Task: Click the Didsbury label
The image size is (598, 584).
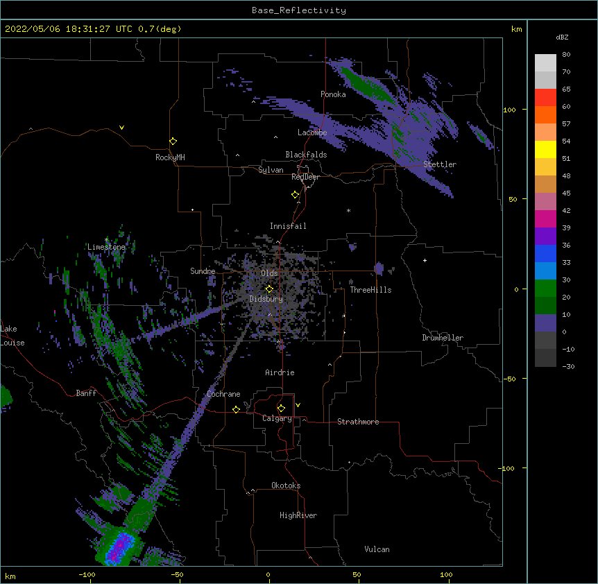Action: pos(266,299)
